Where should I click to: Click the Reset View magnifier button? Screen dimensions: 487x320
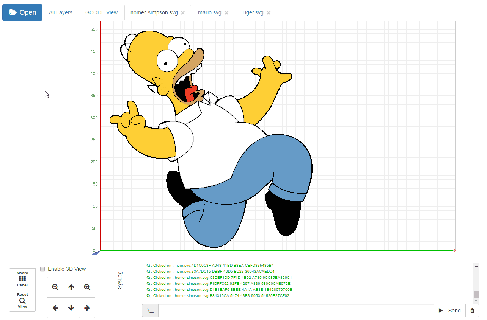pos(22,301)
